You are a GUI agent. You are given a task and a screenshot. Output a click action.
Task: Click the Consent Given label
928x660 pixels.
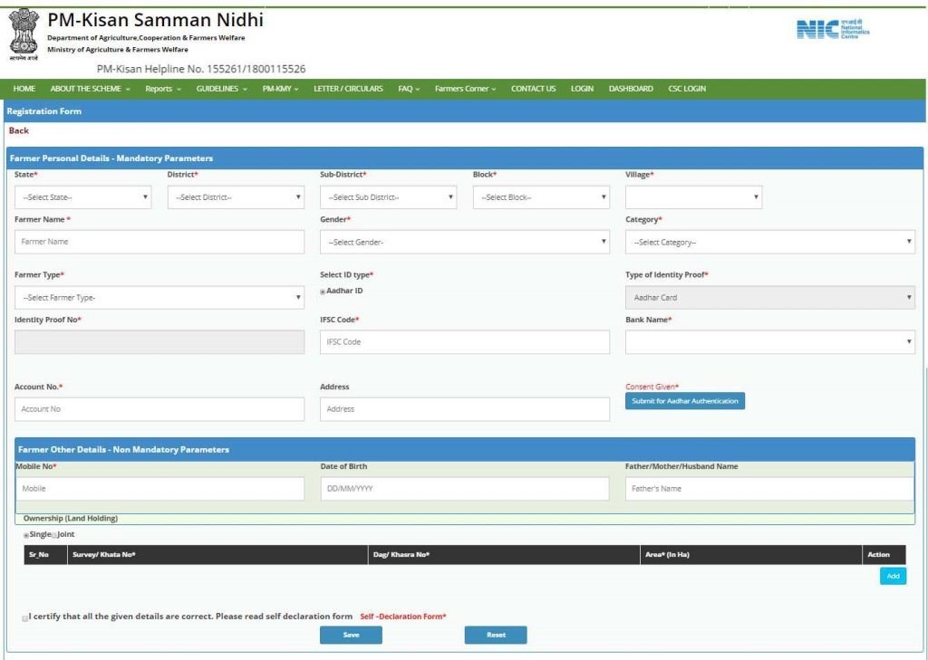pyautogui.click(x=652, y=387)
